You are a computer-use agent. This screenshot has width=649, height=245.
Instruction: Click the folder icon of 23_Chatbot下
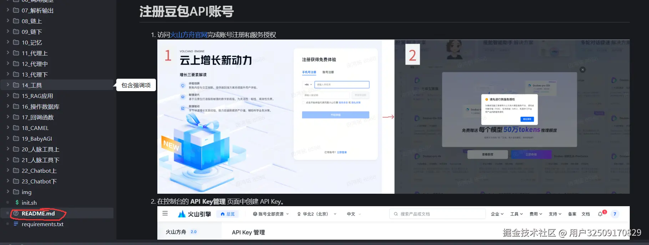(16, 181)
